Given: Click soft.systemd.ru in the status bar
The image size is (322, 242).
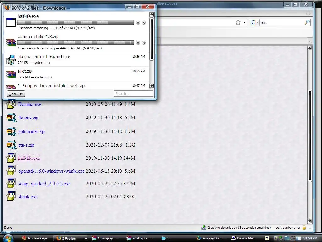Looking at the screenshot, I should (287, 228).
